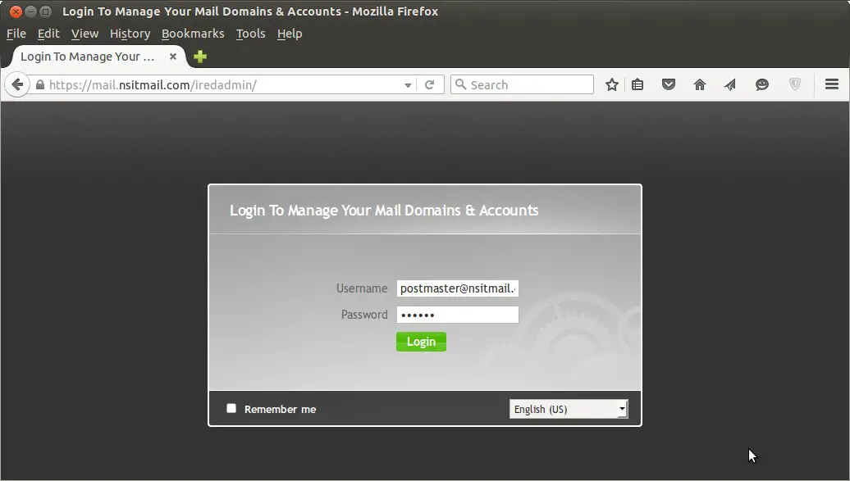Close the Firefox window with red button

tap(16, 11)
